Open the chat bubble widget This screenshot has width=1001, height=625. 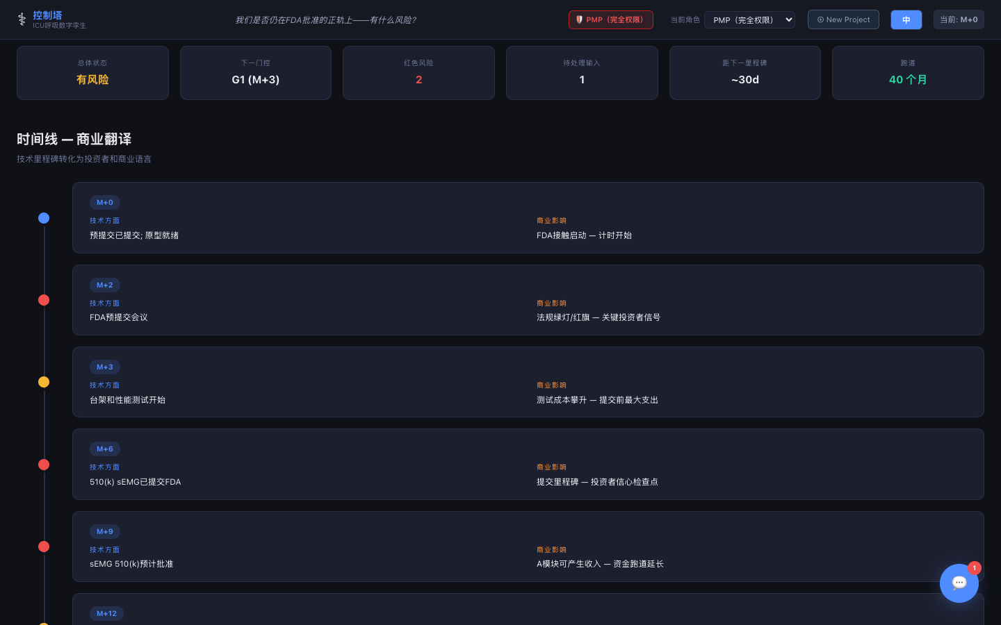[x=959, y=583]
